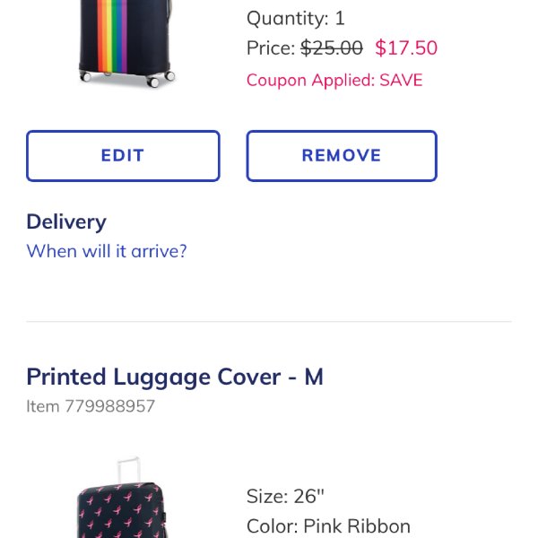Click the EDIT button
Viewport: 538px width, 538px height.
pyautogui.click(x=123, y=156)
